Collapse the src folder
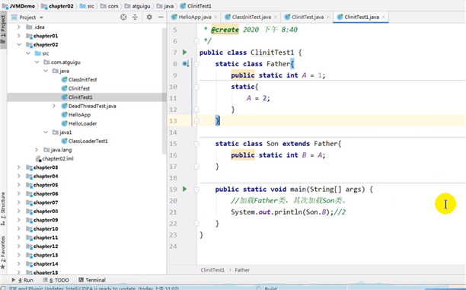Viewport: 466px width, 290px height. (x=28, y=53)
